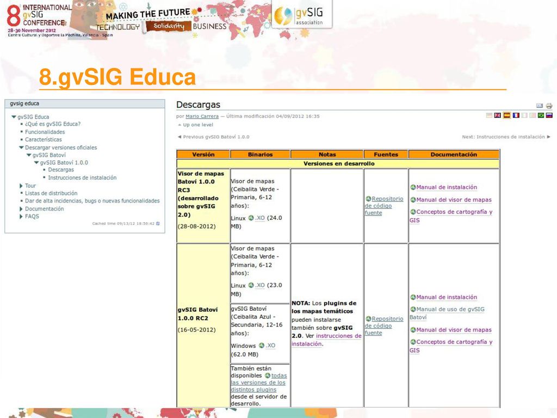The image size is (557, 418).
Task: Click the gvSIG Batoví 1.0.0 RC2 cell
Action: pyautogui.click(x=203, y=325)
